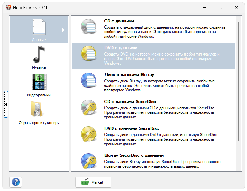247x191 pixels.
Task: Click the Blu-ray SecurDisc key icon
Action: pos(89,161)
